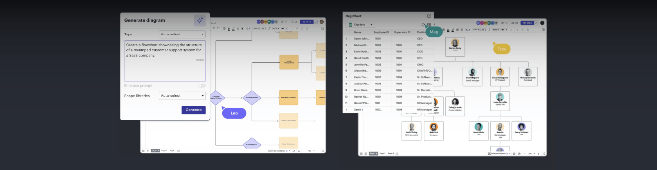The height and width of the screenshot is (170, 657).
Task: Click Share button in org chart editor
Action: tap(527, 23)
